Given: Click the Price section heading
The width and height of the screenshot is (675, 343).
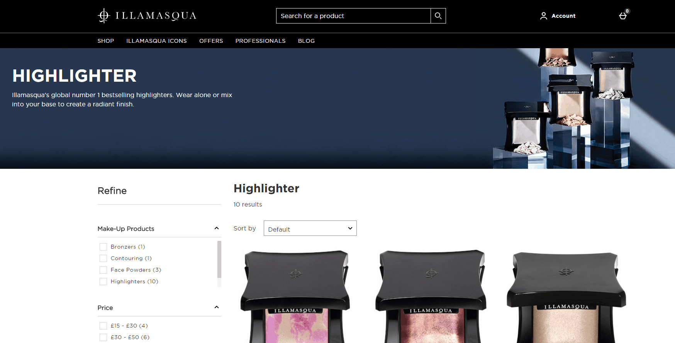Looking at the screenshot, I should click(x=105, y=308).
